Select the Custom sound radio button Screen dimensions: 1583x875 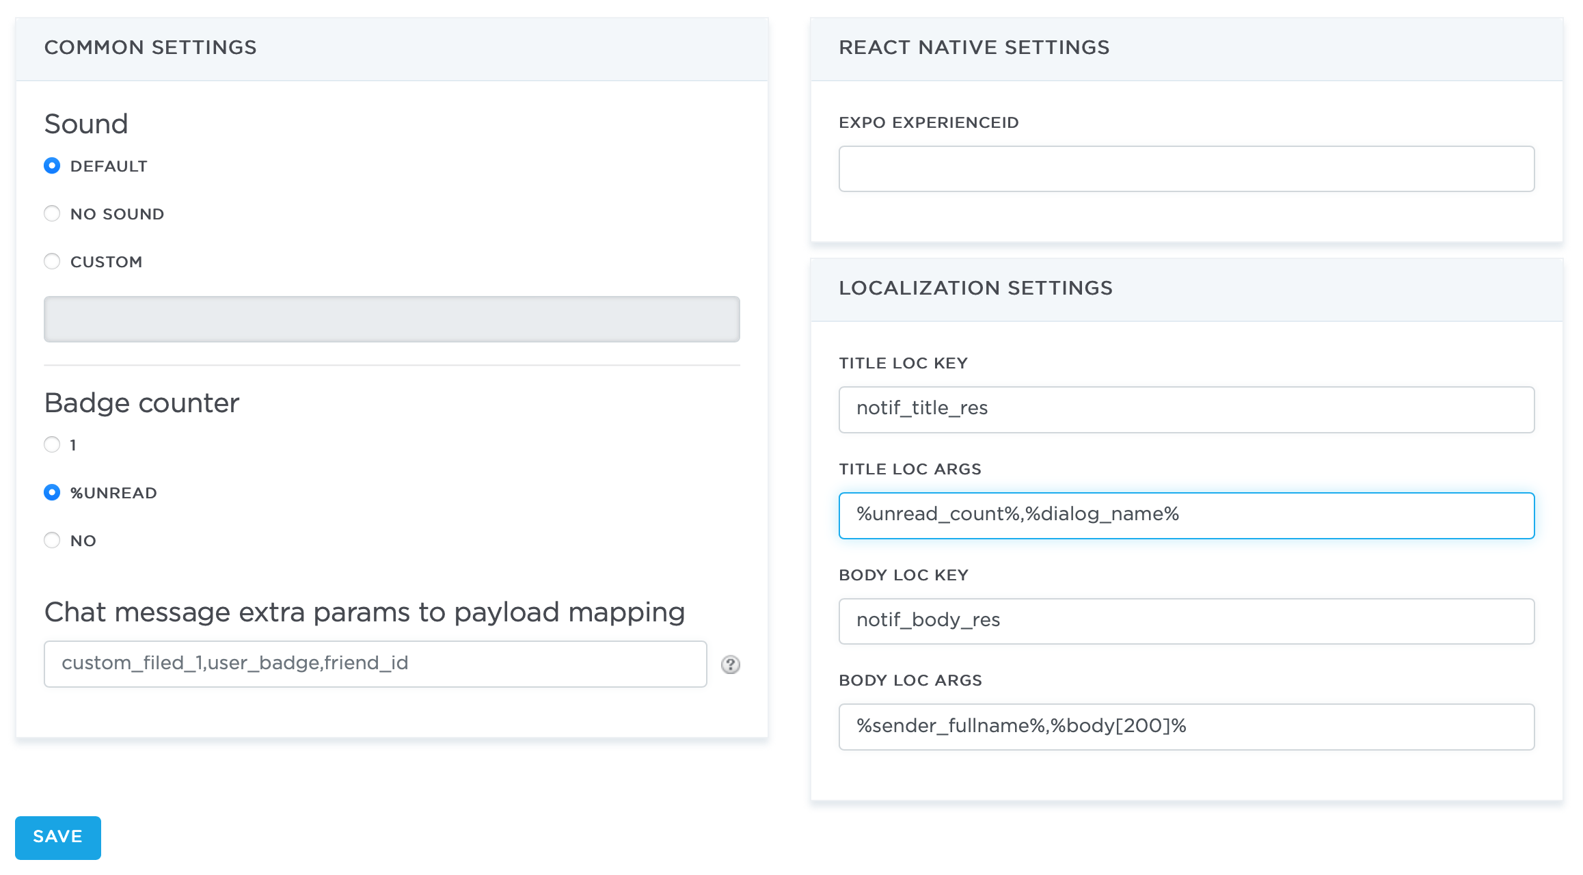tap(52, 262)
